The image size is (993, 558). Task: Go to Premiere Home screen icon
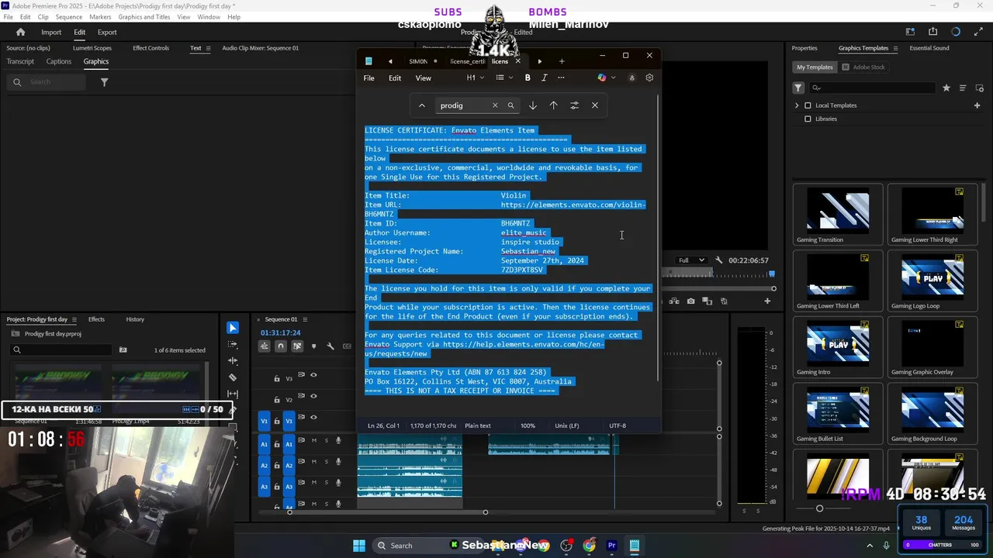(x=21, y=32)
